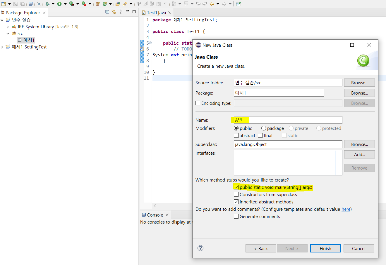Click the Open Type toolbar icon
This screenshot has height=265, width=386.
tap(118, 4)
